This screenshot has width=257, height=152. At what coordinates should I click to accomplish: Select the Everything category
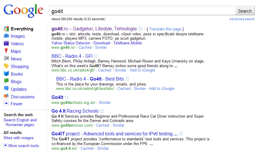click(22, 29)
